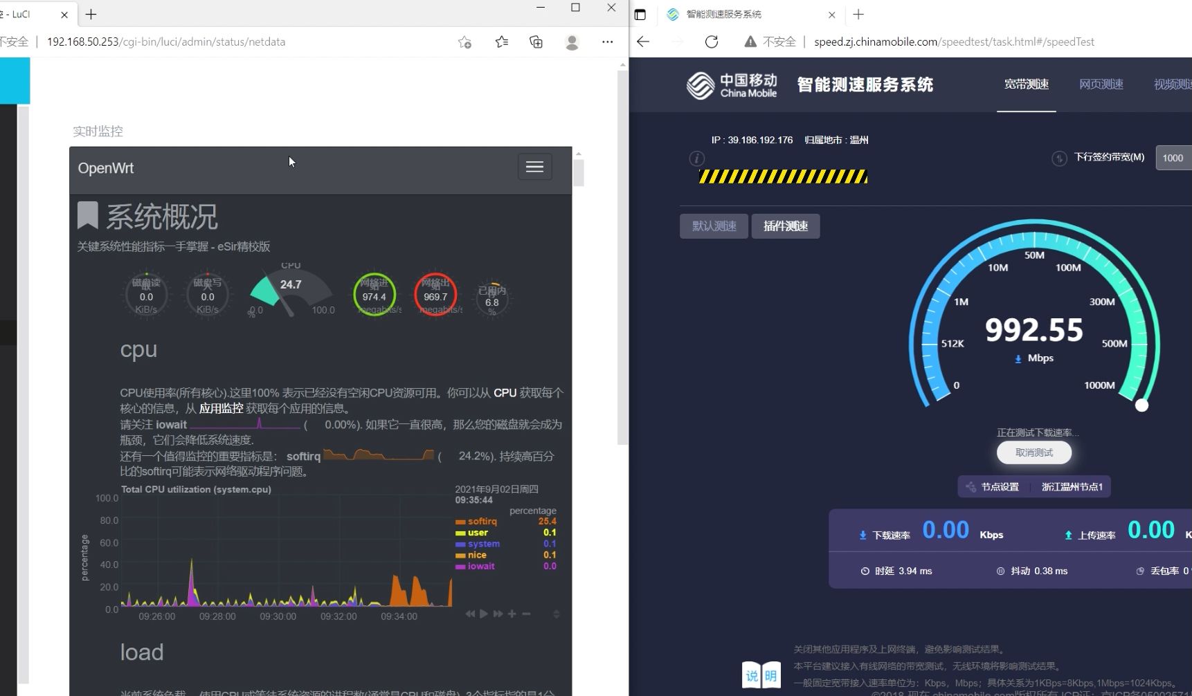Screen dimensions: 1192x696
Task: Click the 下行签约带宽 input field
Action: pyautogui.click(x=1174, y=158)
